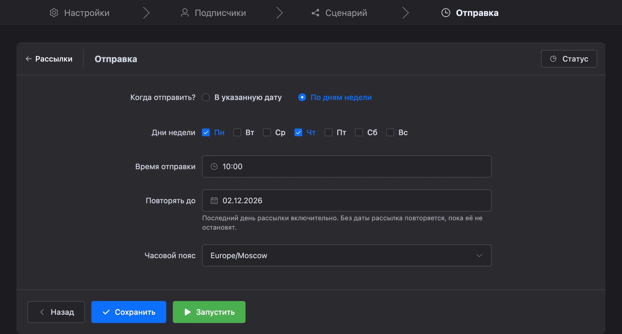Click the 'Часовой пояс' label
This screenshot has height=334, width=622.
point(170,255)
